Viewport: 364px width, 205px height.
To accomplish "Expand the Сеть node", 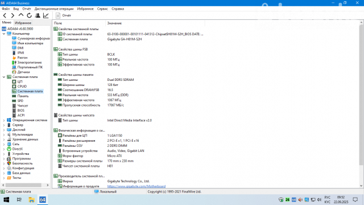I will (x=4, y=144).
